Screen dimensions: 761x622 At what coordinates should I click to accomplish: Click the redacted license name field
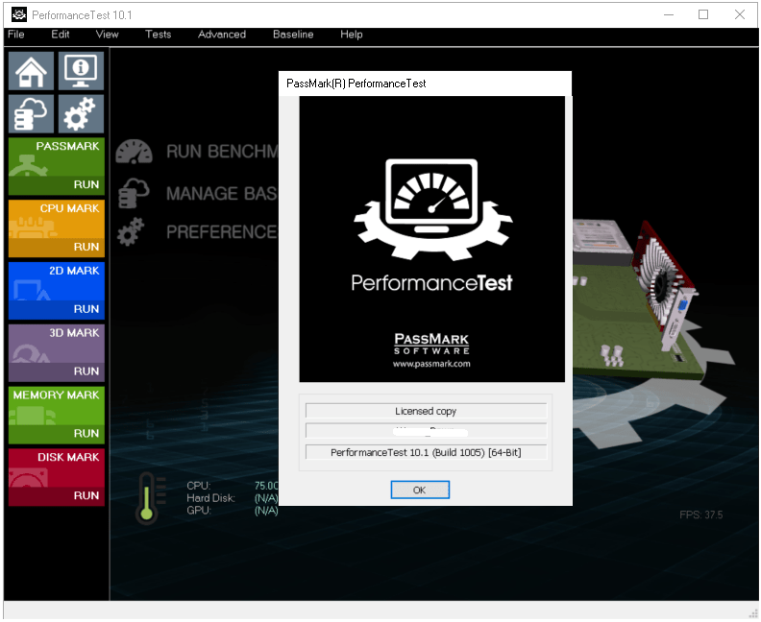(426, 430)
